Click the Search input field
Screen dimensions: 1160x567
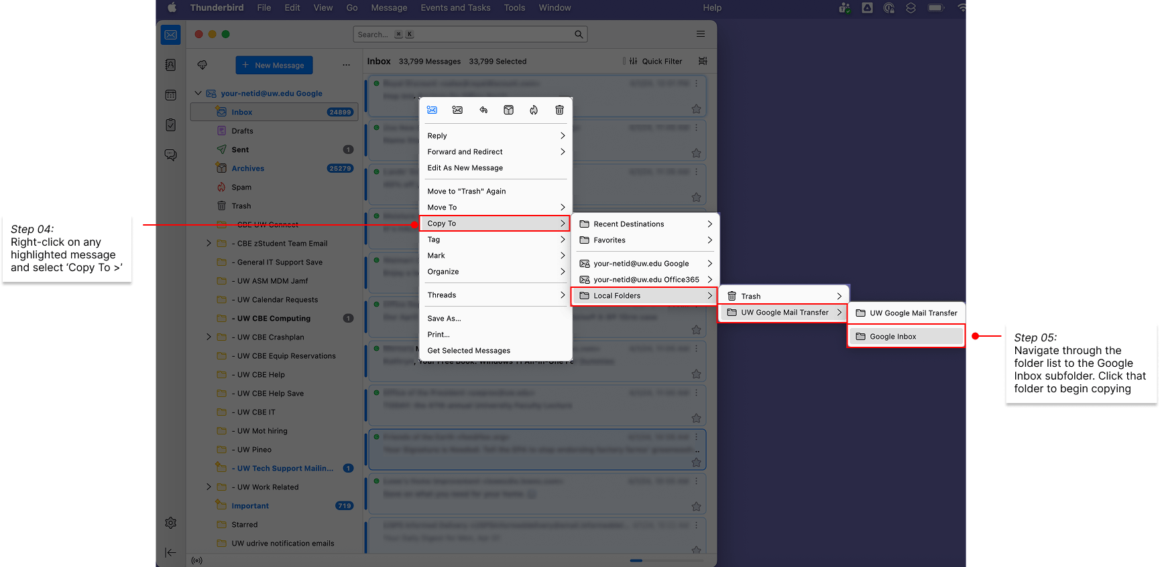click(463, 34)
